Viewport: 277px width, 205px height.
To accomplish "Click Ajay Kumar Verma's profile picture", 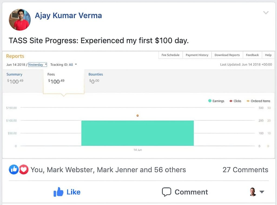I will click(x=19, y=19).
